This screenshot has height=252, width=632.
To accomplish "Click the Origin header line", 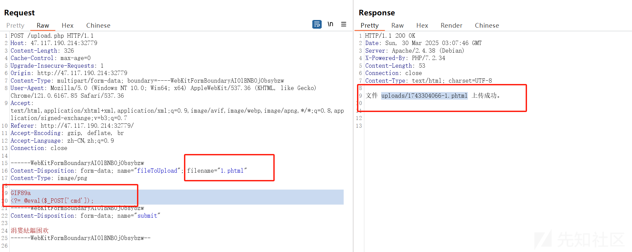I will pos(69,73).
